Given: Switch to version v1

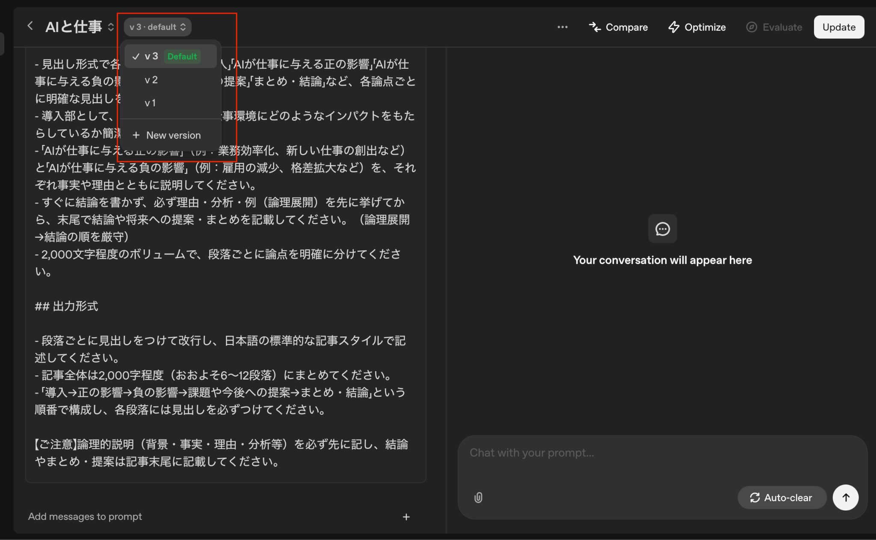Looking at the screenshot, I should click(150, 103).
